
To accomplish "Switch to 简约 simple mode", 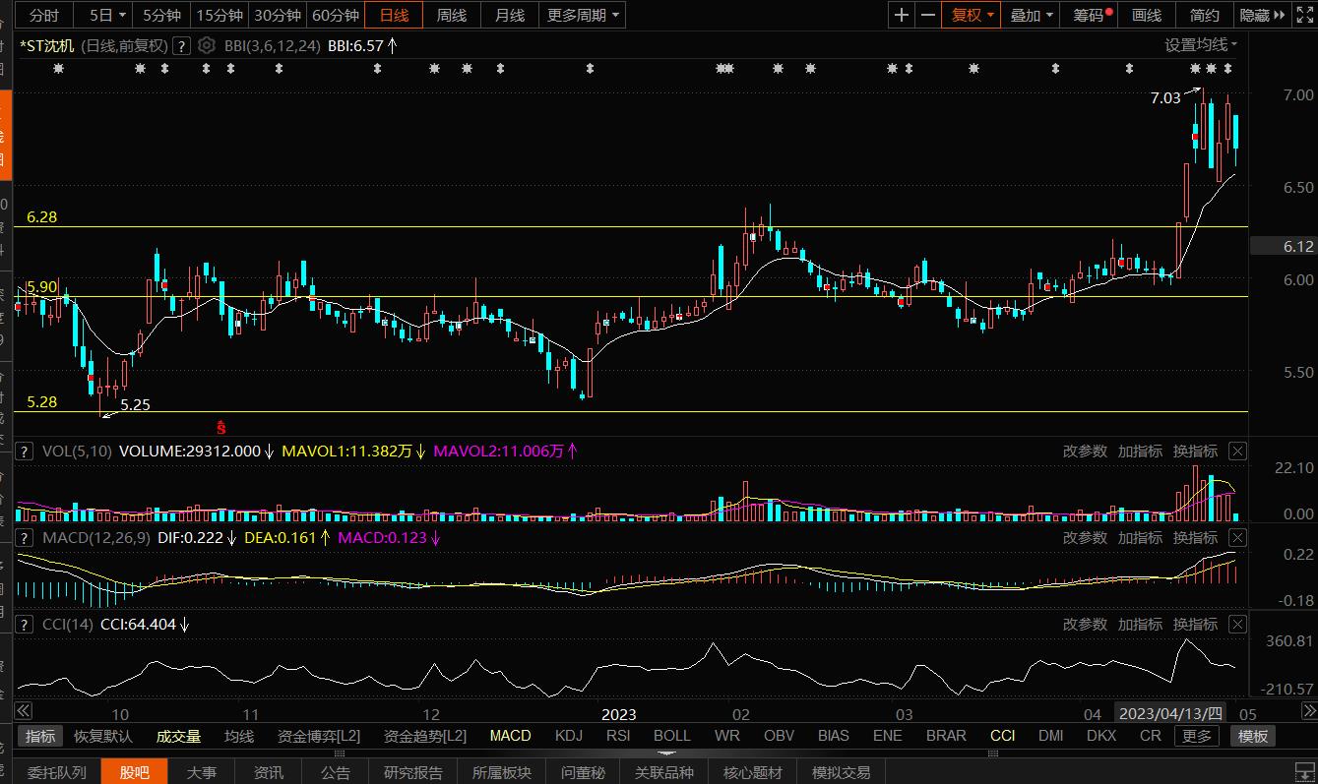I will pos(1204,15).
